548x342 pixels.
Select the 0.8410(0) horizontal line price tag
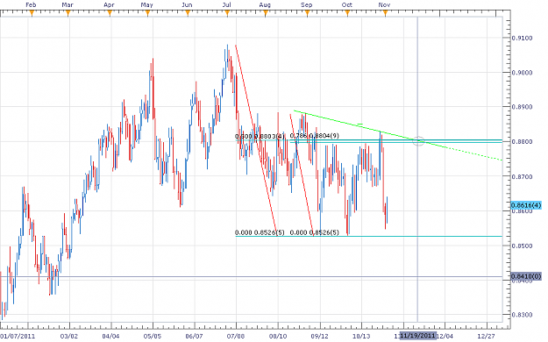click(526, 276)
